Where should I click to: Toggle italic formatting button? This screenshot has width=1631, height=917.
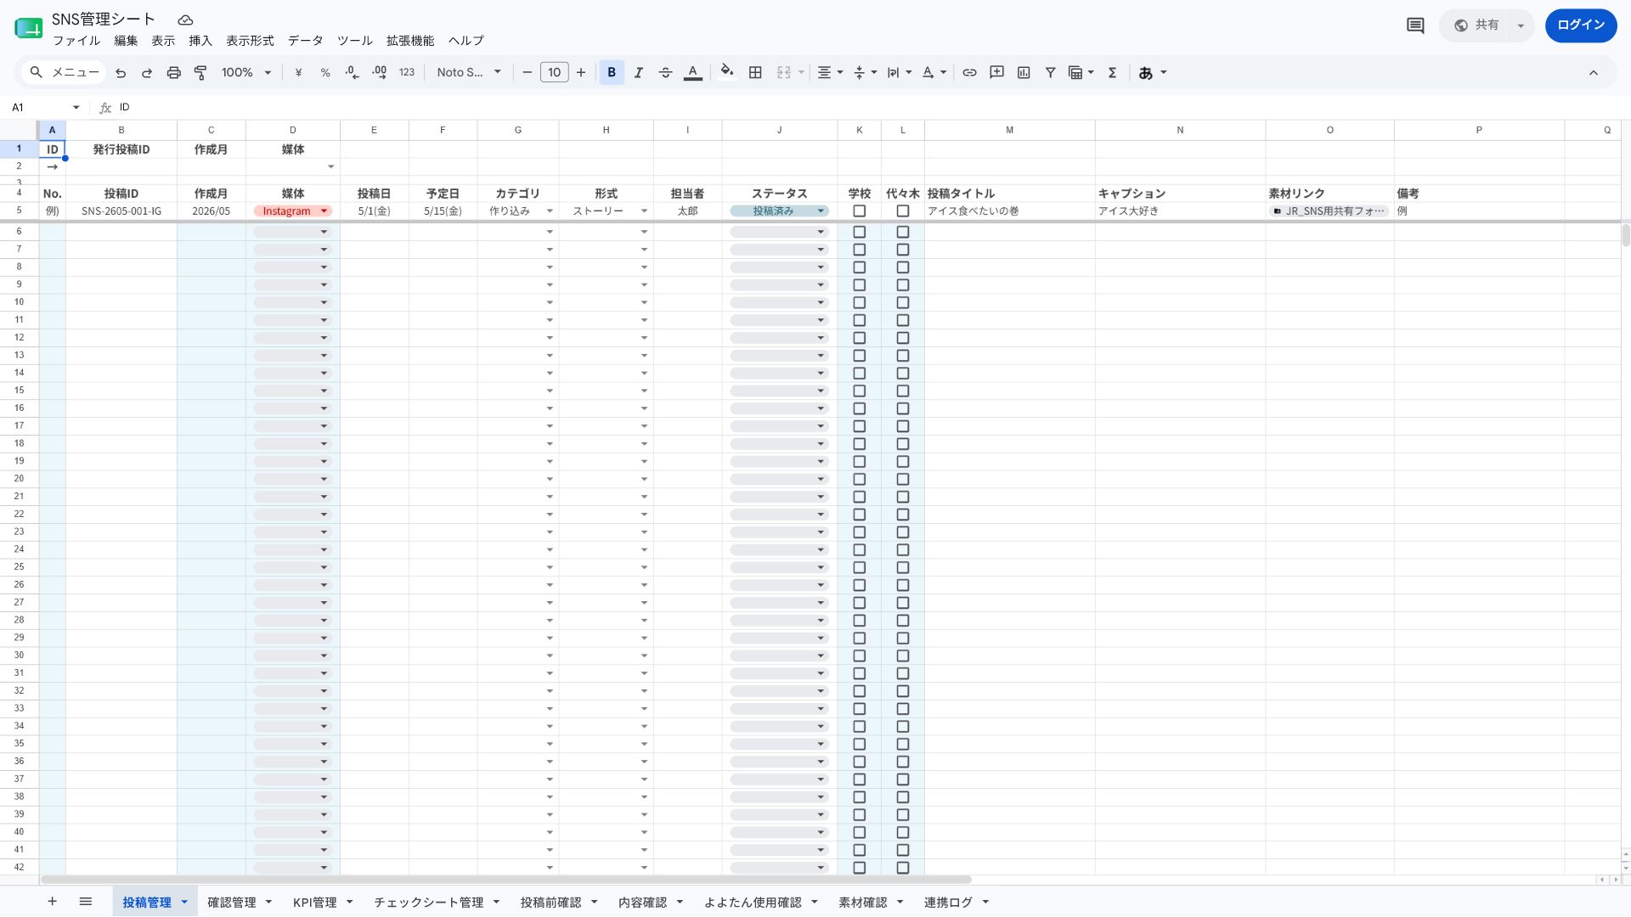point(639,73)
